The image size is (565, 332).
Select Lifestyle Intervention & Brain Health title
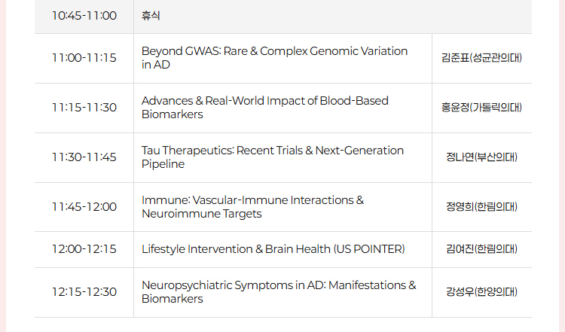tap(273, 249)
